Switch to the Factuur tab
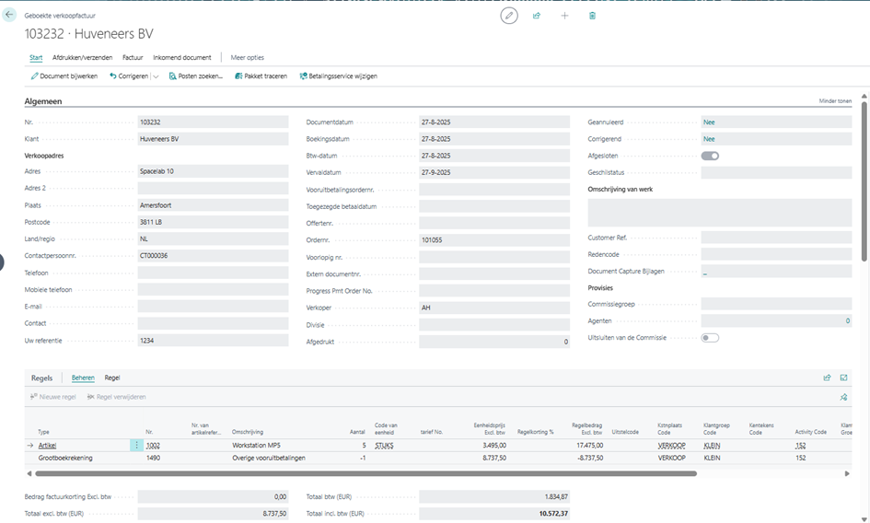The height and width of the screenshot is (523, 870). click(x=133, y=57)
